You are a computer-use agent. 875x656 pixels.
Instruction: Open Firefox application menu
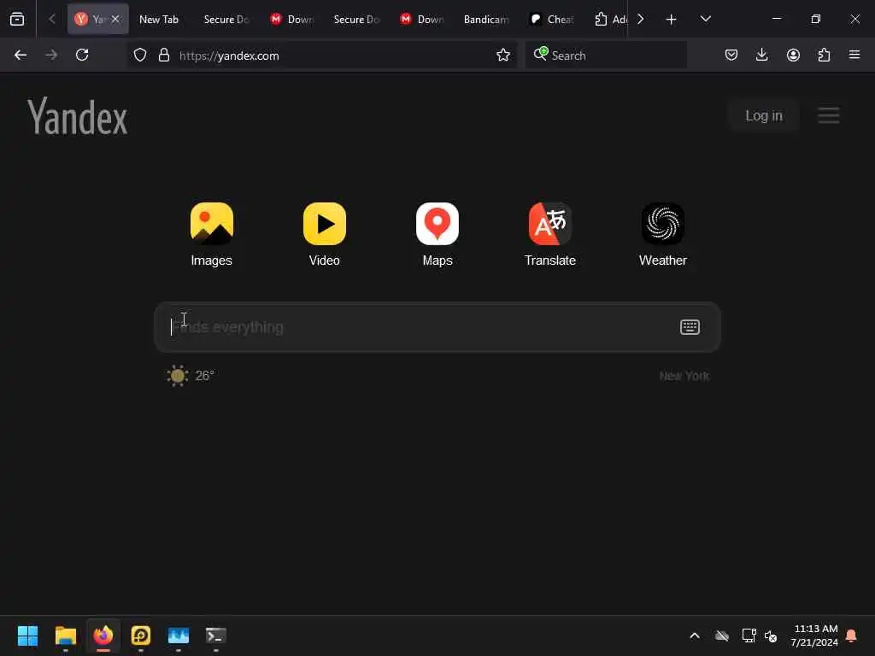854,55
